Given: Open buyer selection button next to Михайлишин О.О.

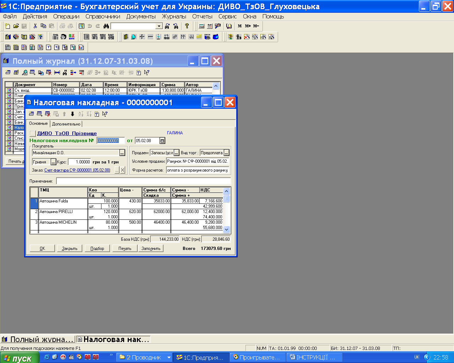Looking at the screenshot, I should pyautogui.click(x=122, y=153).
